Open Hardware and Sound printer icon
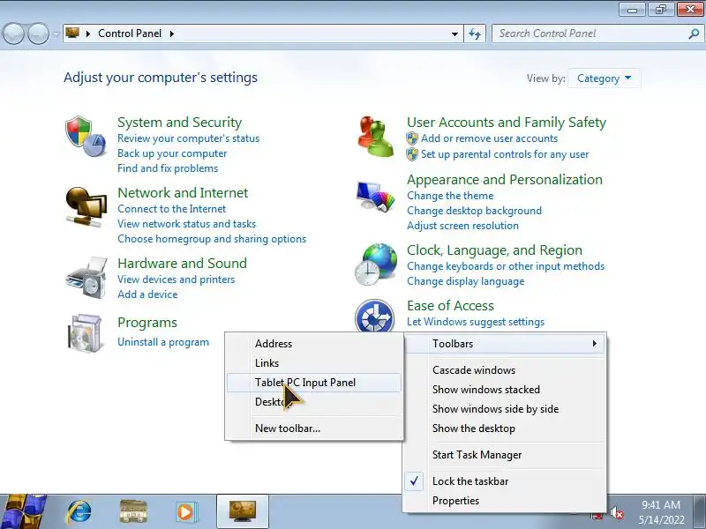 click(86, 277)
